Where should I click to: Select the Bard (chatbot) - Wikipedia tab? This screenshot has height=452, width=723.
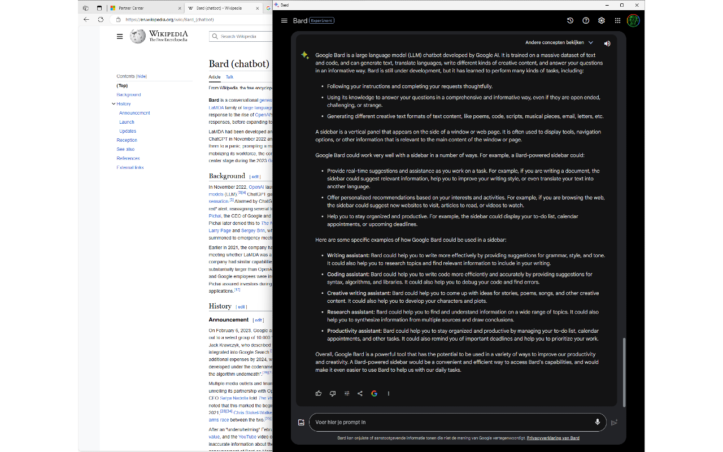coord(224,8)
